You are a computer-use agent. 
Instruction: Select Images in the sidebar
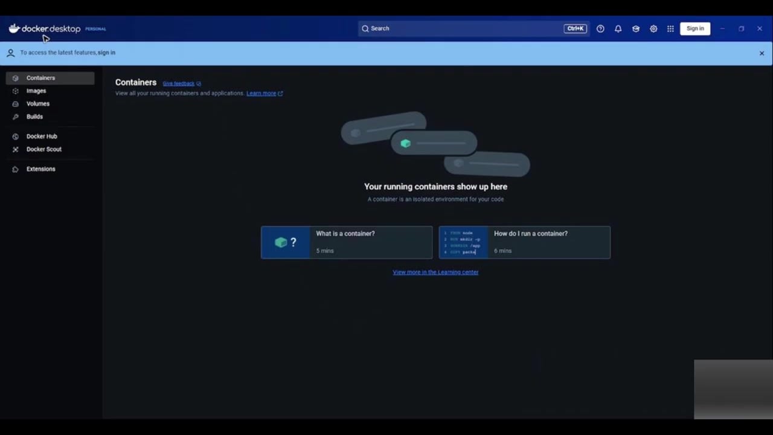tap(50, 91)
